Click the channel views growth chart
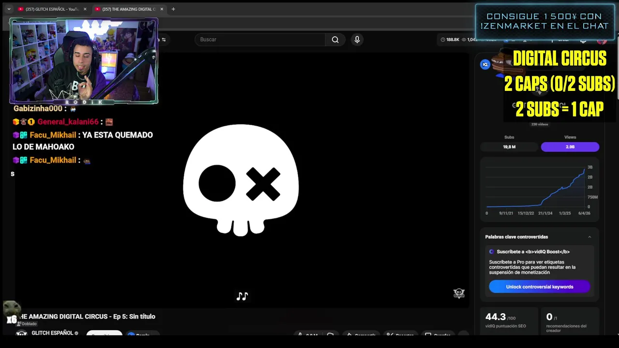This screenshot has height=348, width=619. click(540, 189)
